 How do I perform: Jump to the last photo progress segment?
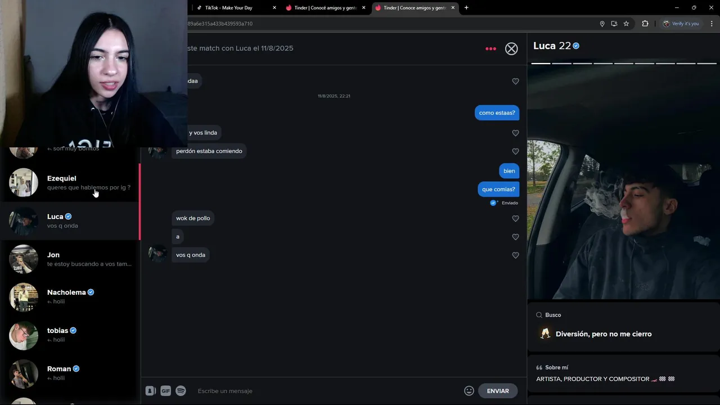(x=706, y=64)
